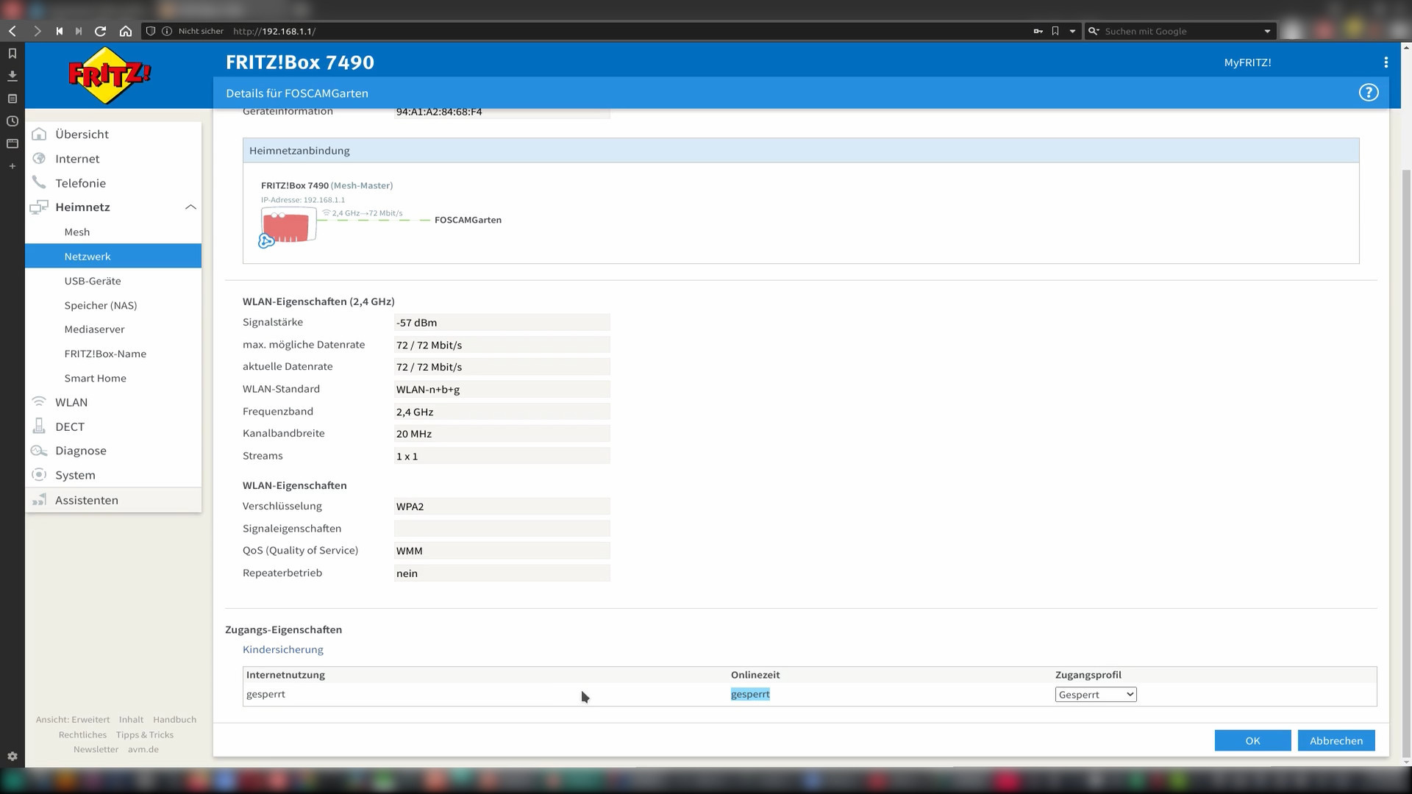Viewport: 1412px width, 794px height.
Task: Bookmark this page from address bar
Action: point(1055,31)
